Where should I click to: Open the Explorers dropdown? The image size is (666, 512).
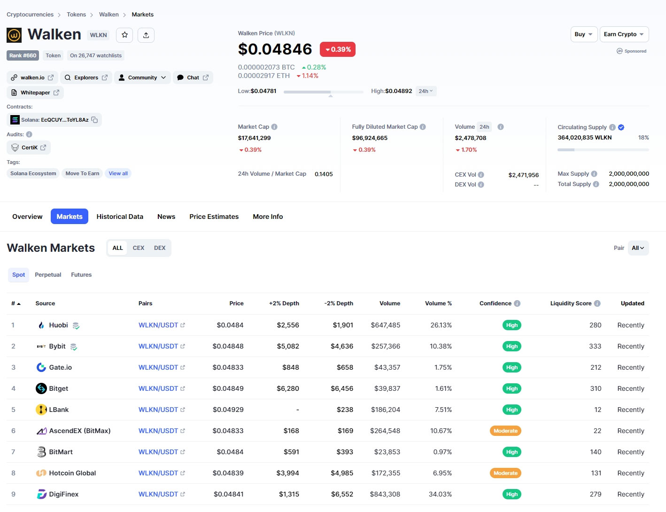[x=86, y=78]
